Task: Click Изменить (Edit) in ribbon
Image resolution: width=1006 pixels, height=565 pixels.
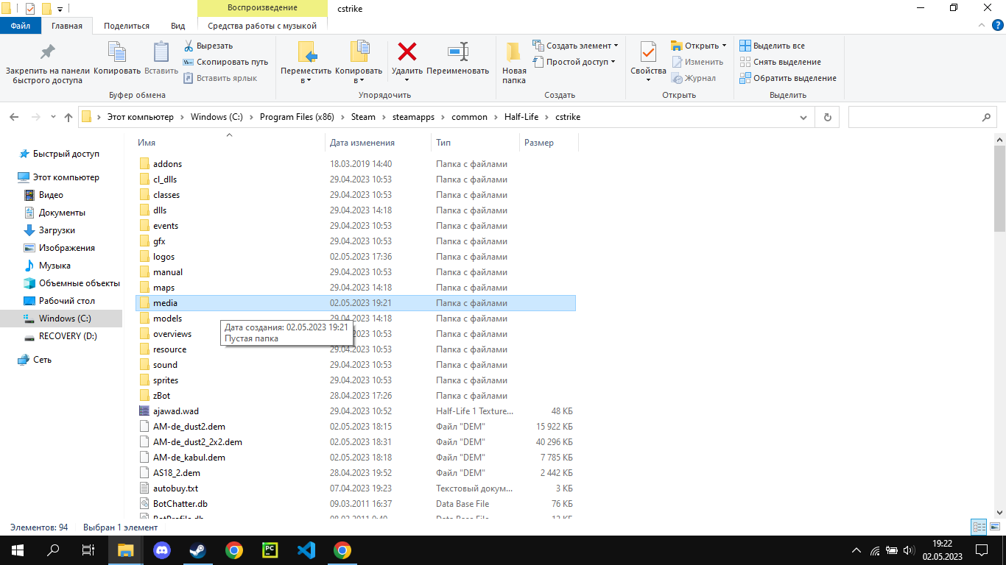Action: pos(697,62)
